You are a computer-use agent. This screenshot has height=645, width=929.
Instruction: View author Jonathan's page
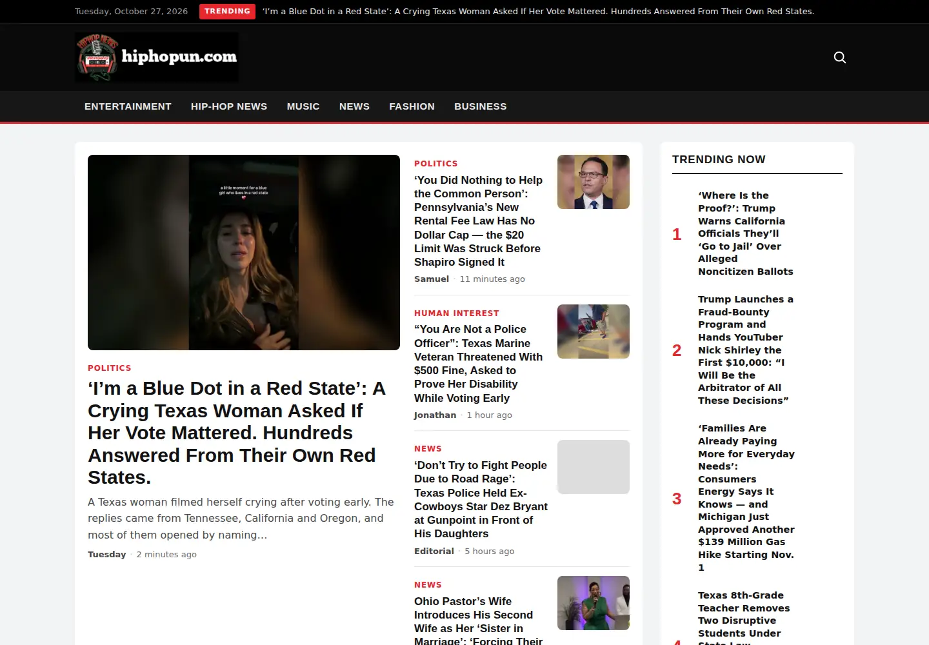click(x=435, y=415)
